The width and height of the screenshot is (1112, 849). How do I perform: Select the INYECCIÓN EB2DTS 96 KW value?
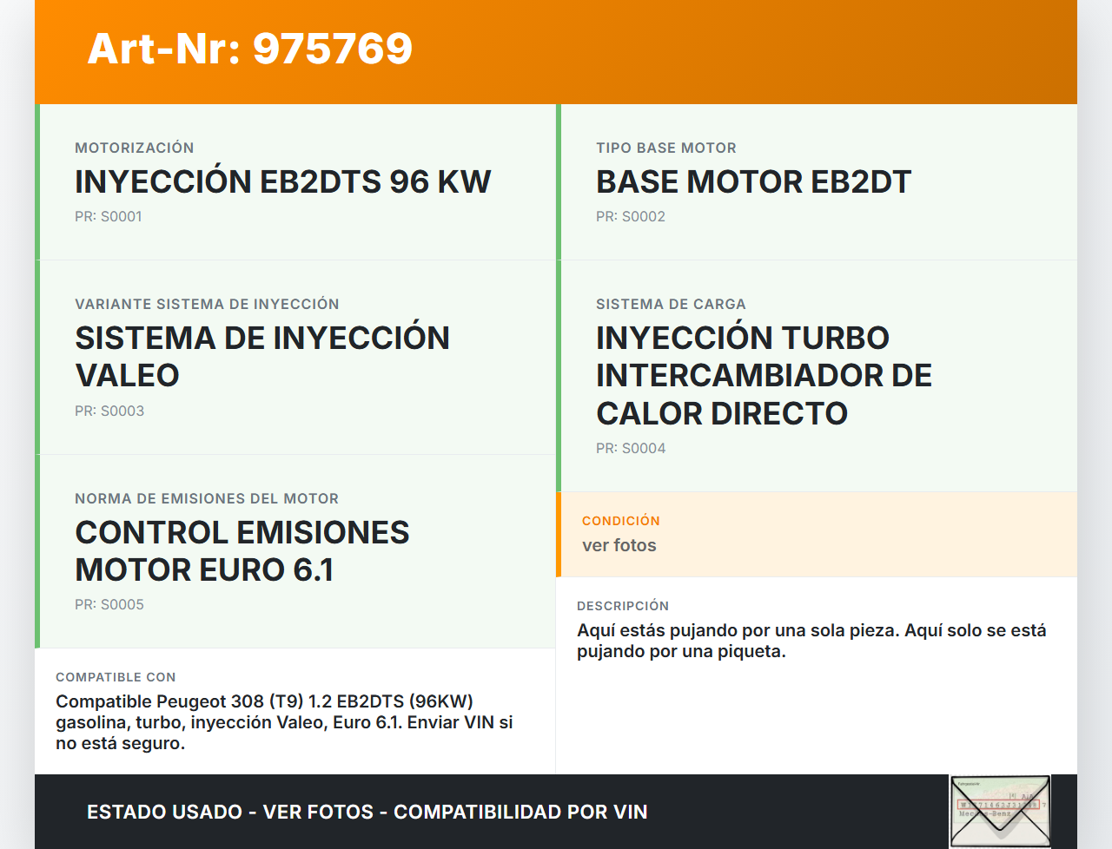click(282, 181)
